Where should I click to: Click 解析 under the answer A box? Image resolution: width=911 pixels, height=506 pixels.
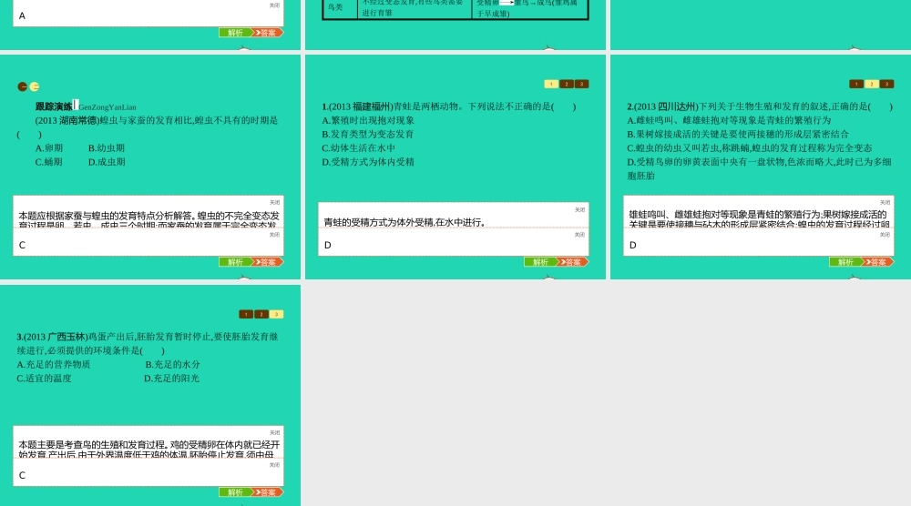tap(235, 33)
